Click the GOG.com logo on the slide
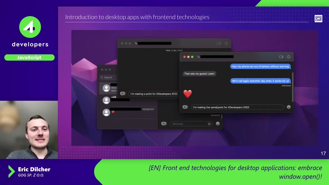 pyautogui.click(x=318, y=19)
